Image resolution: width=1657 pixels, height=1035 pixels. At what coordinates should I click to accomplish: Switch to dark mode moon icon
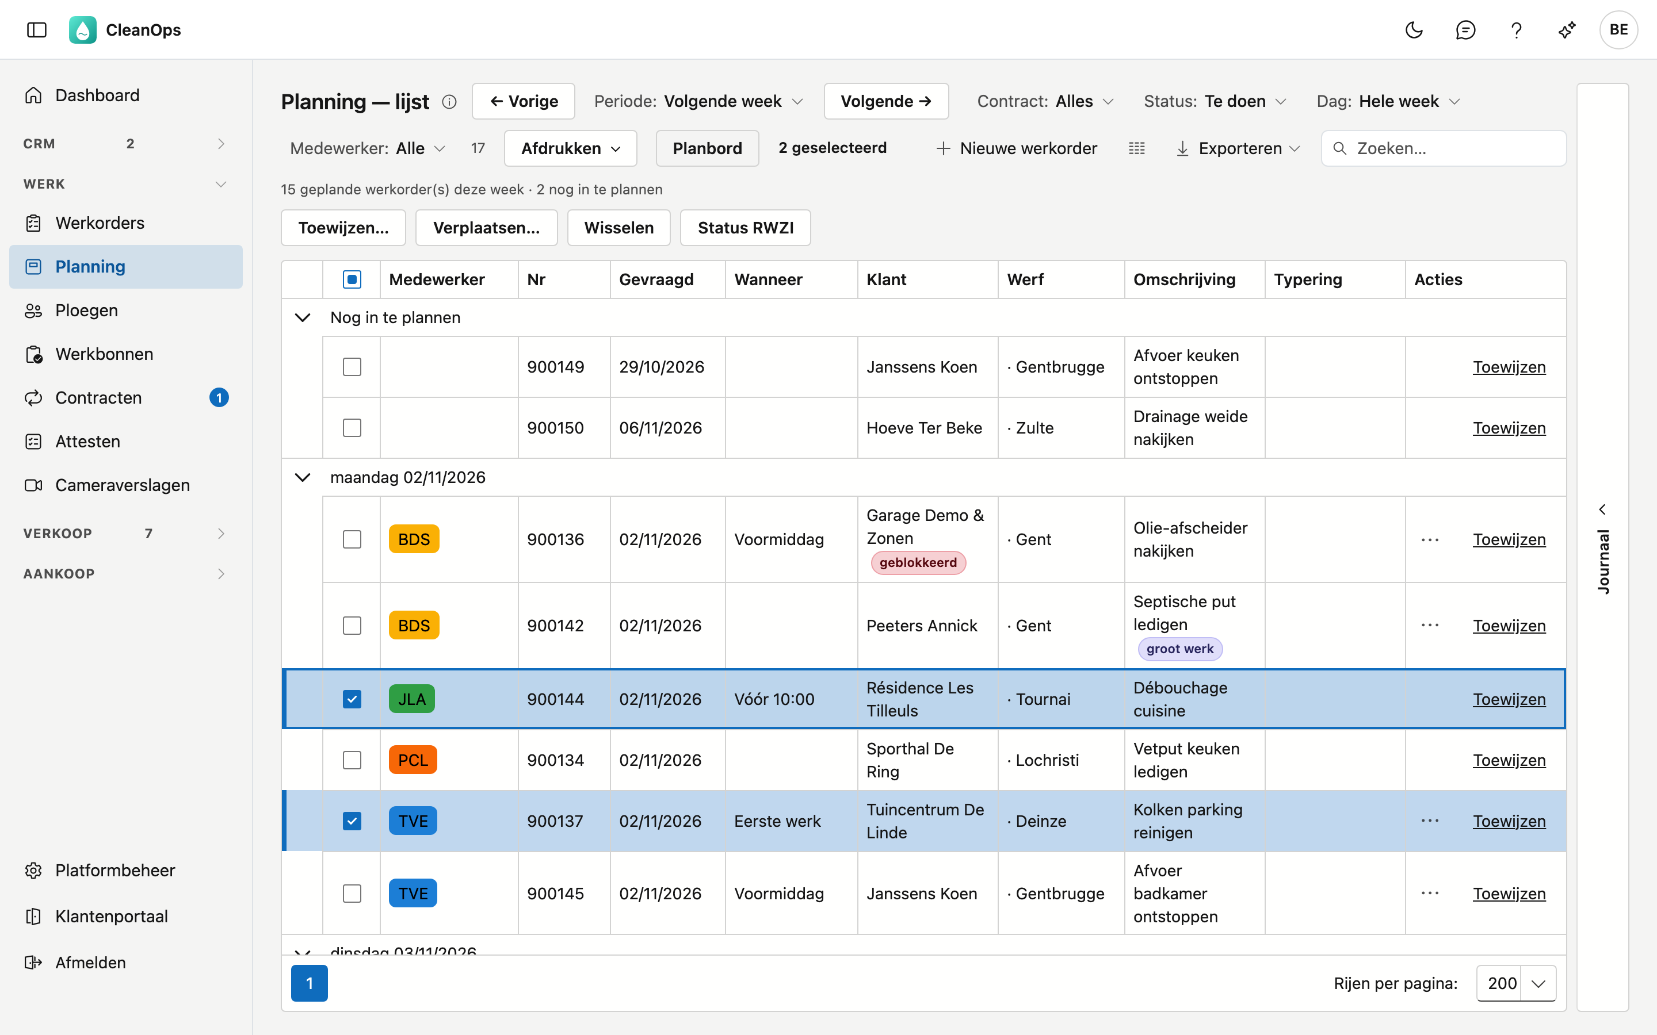tap(1414, 29)
